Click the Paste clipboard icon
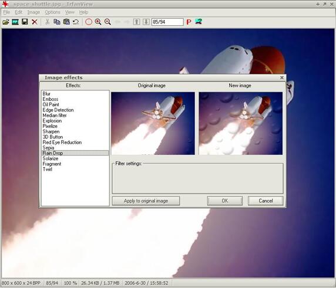 pyautogui.click(x=66, y=22)
